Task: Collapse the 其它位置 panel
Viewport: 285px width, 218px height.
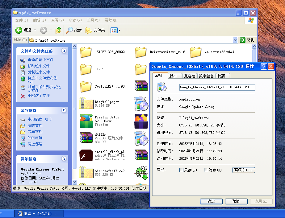Action: (64, 110)
